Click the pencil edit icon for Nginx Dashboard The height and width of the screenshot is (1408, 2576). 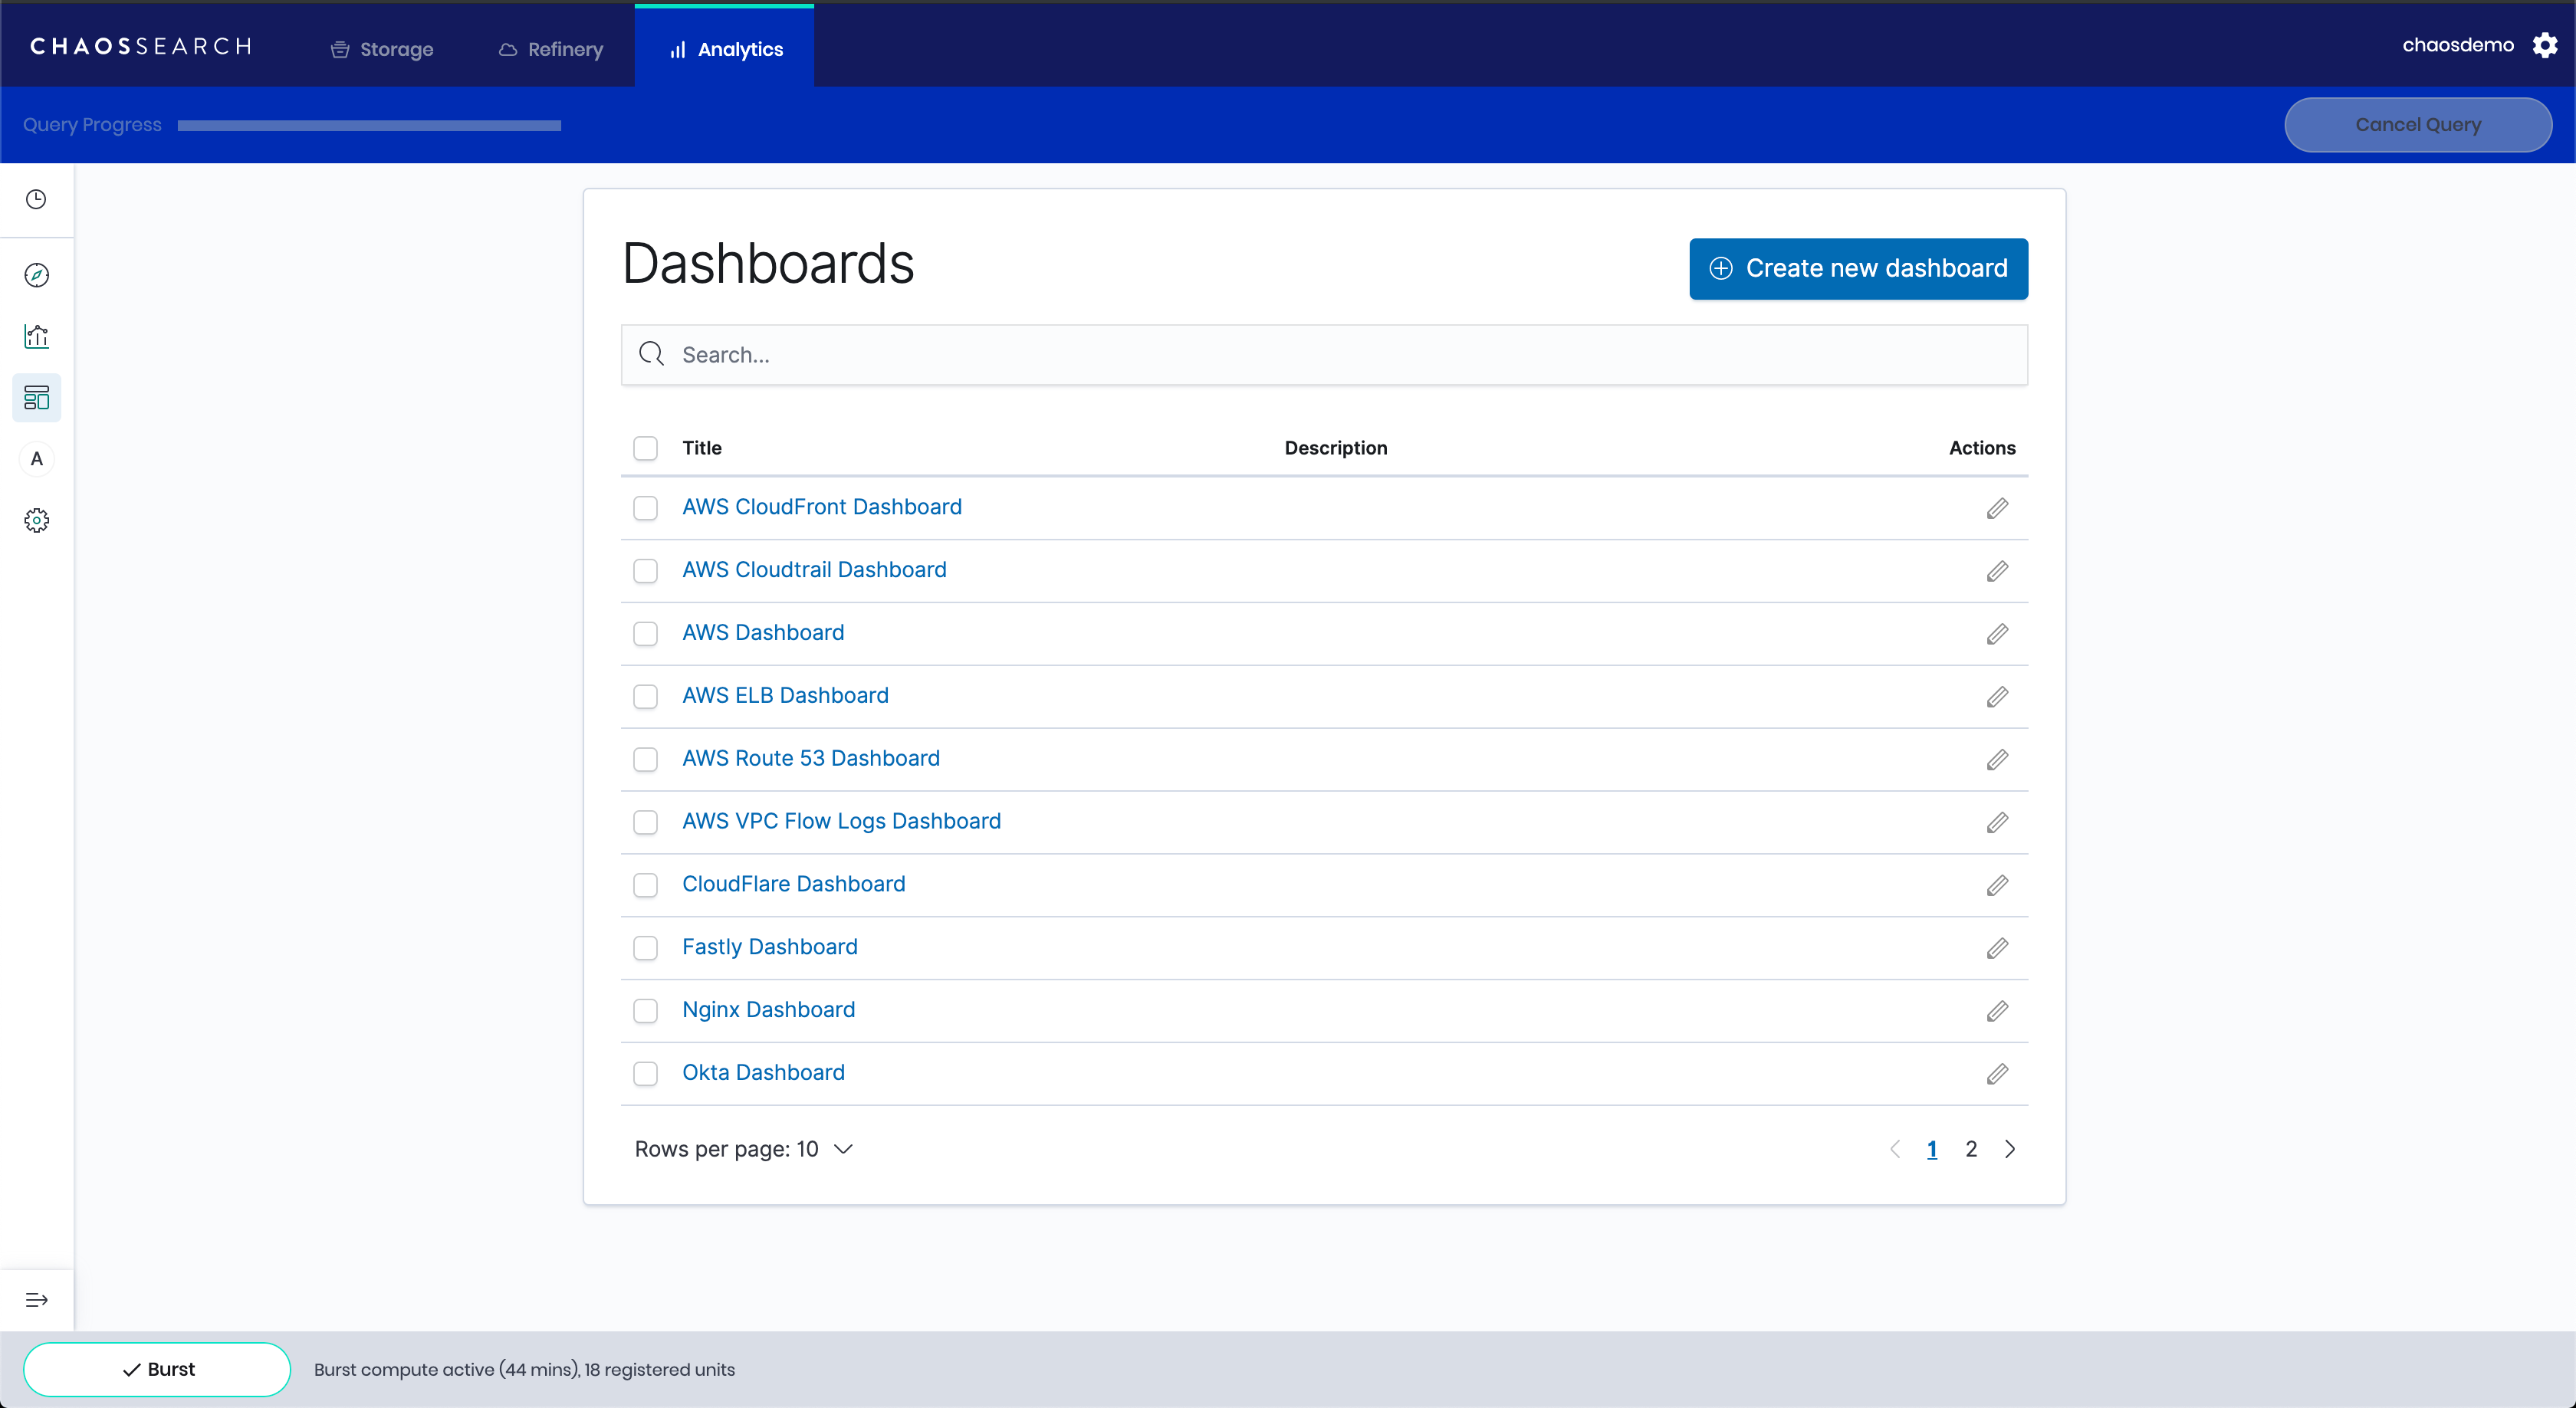coord(1997,1011)
